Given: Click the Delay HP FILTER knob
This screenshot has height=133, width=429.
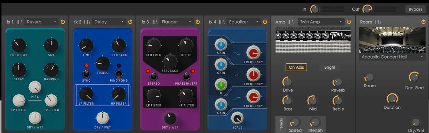Looking at the screenshot, I should tap(119, 94).
